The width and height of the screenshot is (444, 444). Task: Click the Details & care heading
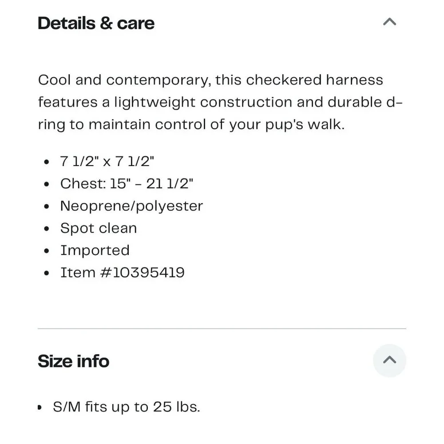click(96, 23)
